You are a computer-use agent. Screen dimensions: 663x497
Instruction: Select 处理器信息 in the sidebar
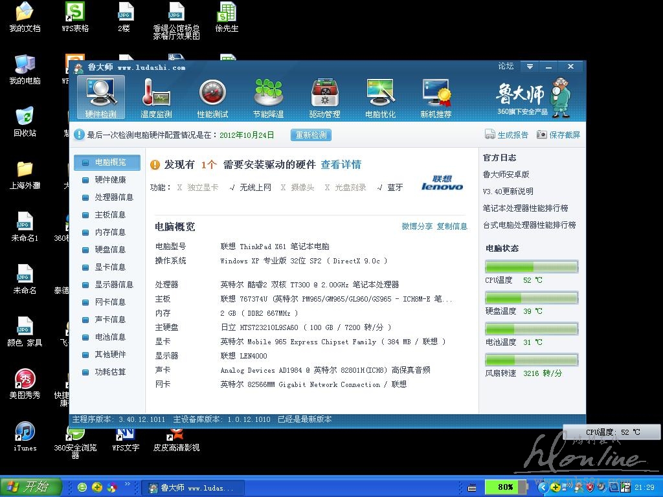point(113,197)
